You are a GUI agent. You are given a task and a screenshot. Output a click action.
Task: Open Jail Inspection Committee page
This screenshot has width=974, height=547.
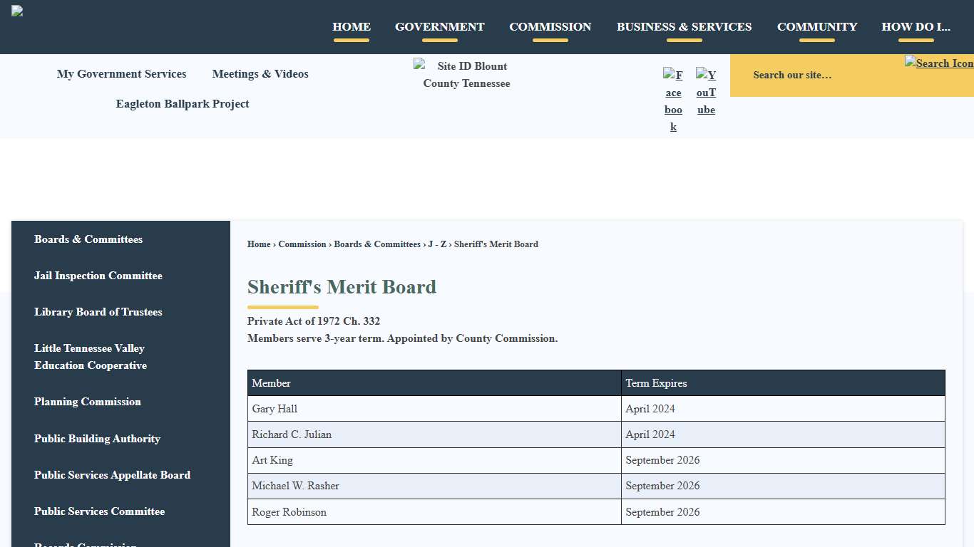[x=98, y=276]
